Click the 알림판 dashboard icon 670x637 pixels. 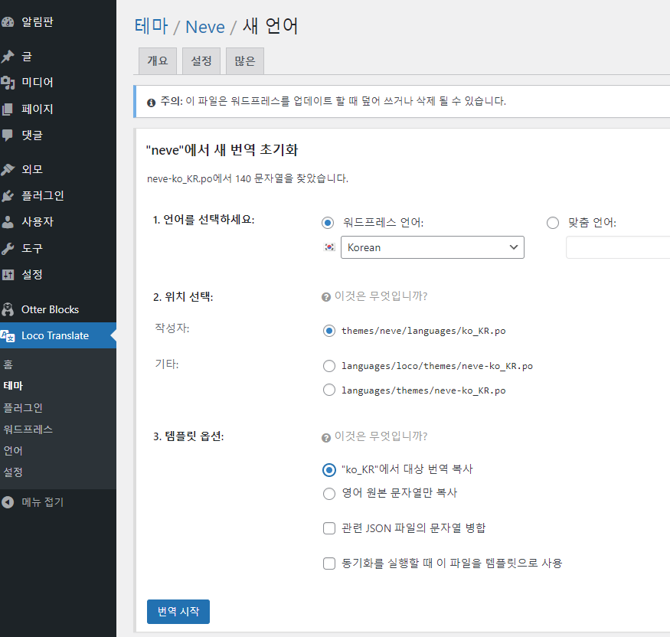pos(8,22)
